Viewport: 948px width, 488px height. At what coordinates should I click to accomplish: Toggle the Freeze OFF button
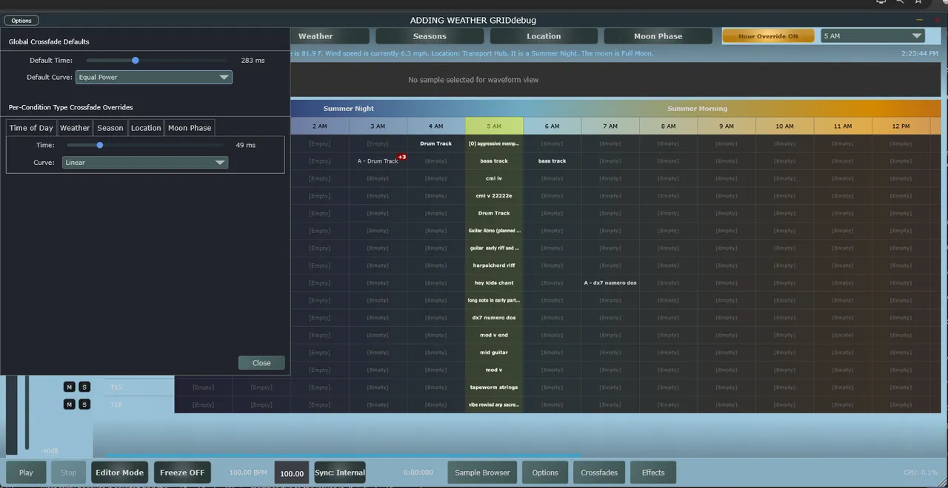pyautogui.click(x=182, y=472)
